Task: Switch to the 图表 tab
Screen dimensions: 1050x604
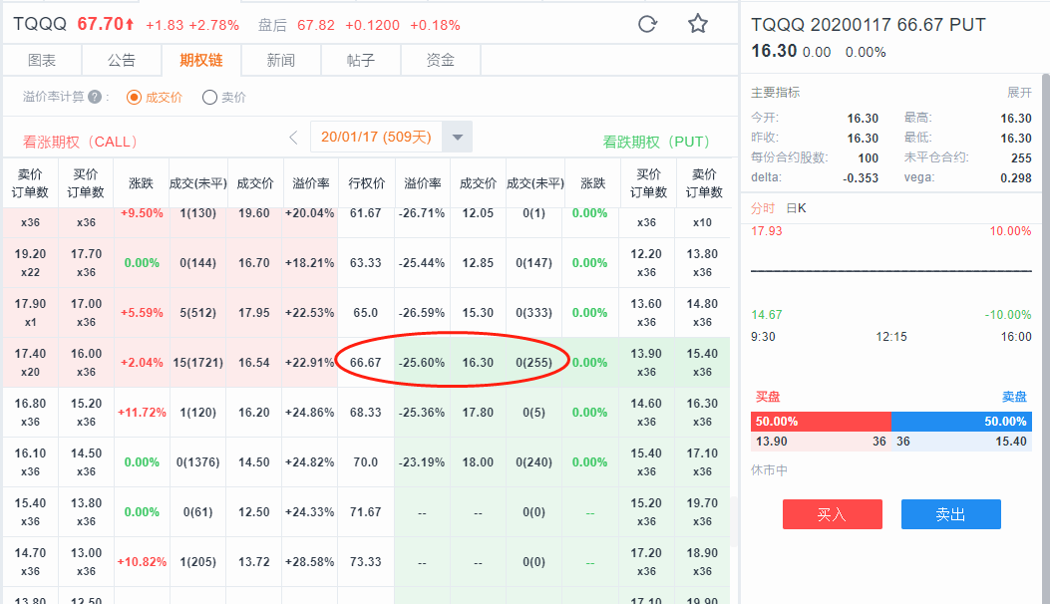Action: click(42, 60)
